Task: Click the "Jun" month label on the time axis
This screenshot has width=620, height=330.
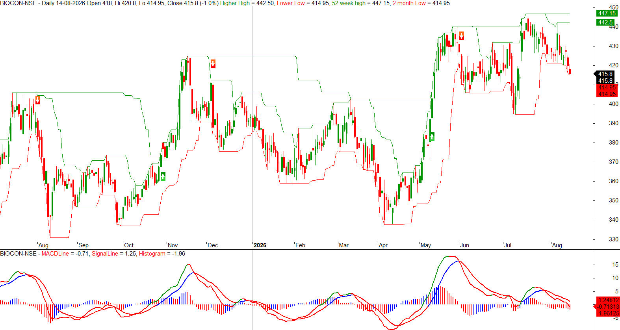Action: pos(465,245)
